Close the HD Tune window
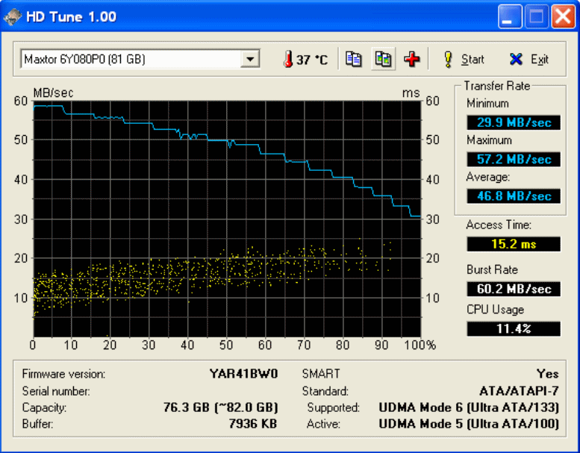Image resolution: width=580 pixels, height=453 pixels. click(x=564, y=16)
